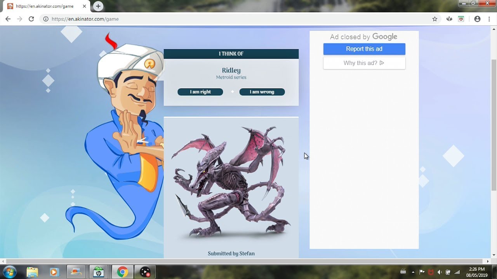Open a new browser tab
The width and height of the screenshot is (497, 279).
click(98, 6)
